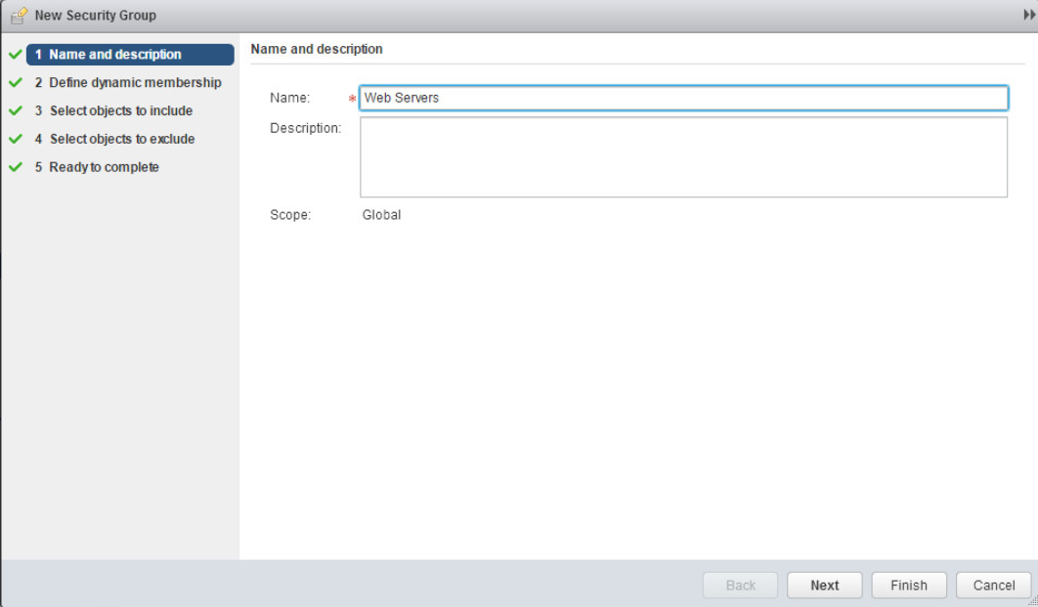Switch to step 5 Ready to complete
This screenshot has width=1038, height=607.
pyautogui.click(x=104, y=167)
